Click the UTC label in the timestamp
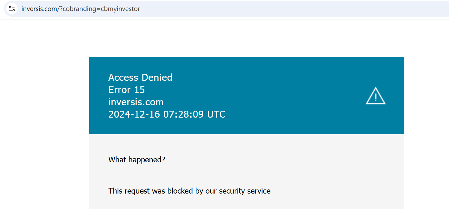Viewport: 449px width, 209px height. [x=216, y=114]
